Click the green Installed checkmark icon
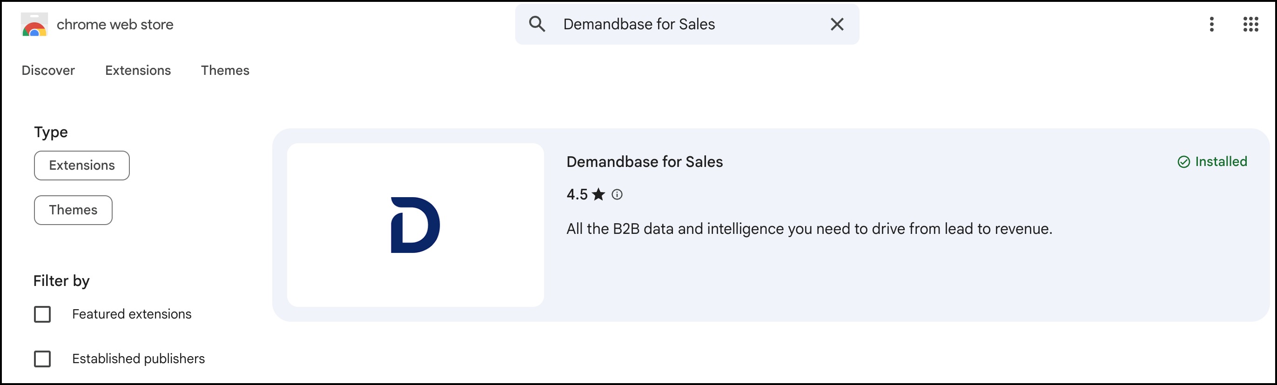This screenshot has width=1277, height=385. [x=1183, y=162]
